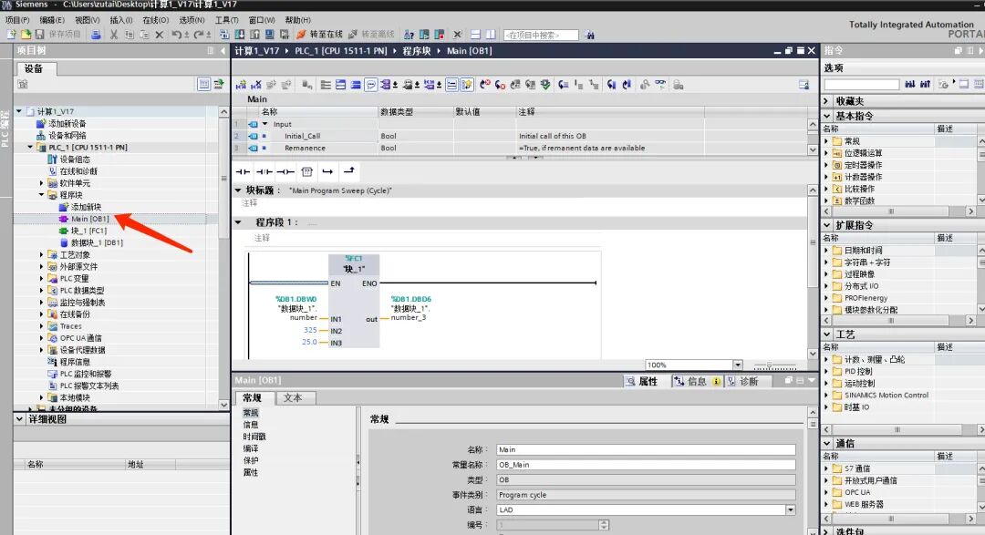Collapse the 程序段 1 network
This screenshot has width=985, height=535.
(x=238, y=221)
